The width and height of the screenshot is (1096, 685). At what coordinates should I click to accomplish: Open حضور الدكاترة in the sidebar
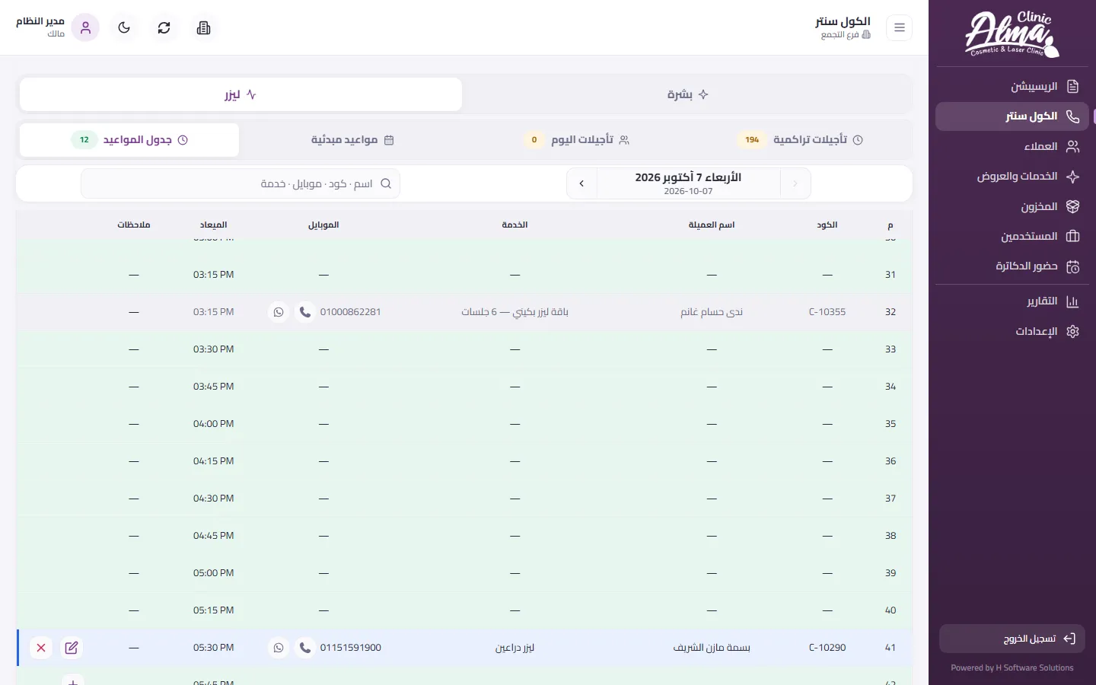click(x=1012, y=266)
